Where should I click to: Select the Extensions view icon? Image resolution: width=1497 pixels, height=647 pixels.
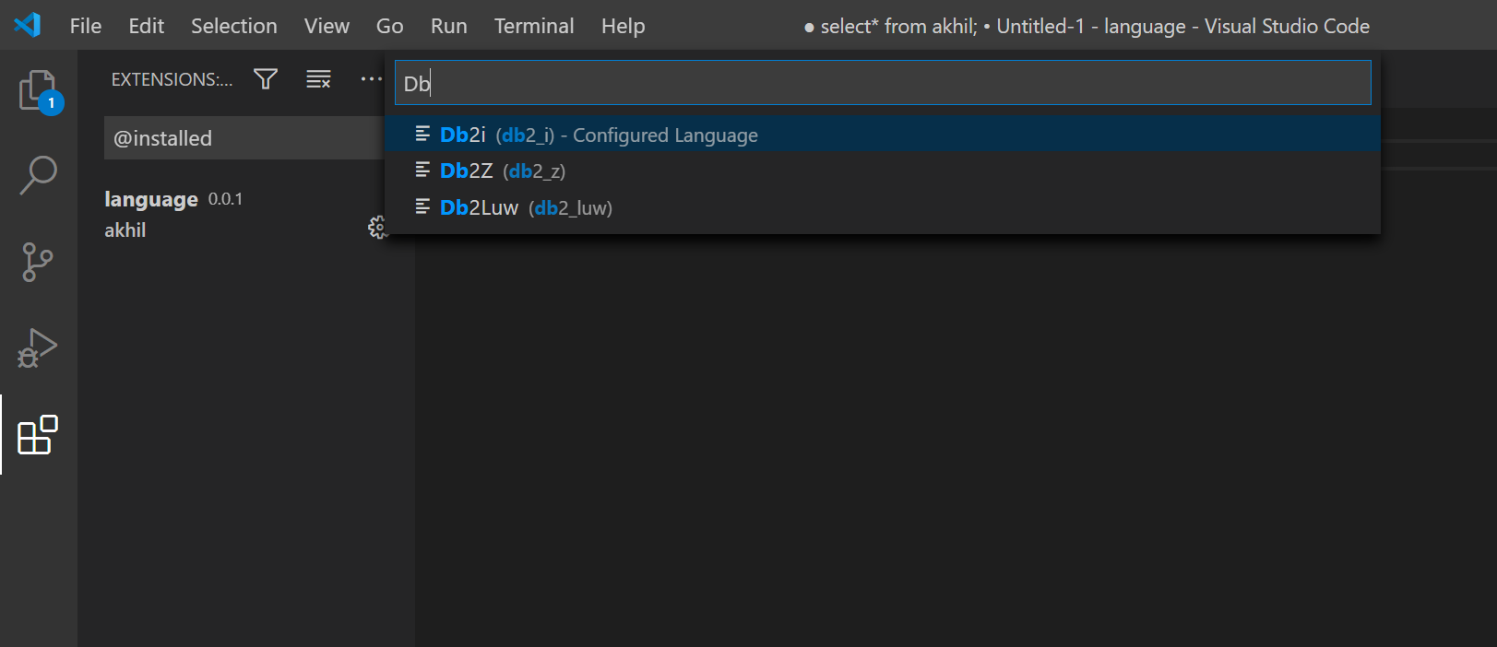point(39,434)
